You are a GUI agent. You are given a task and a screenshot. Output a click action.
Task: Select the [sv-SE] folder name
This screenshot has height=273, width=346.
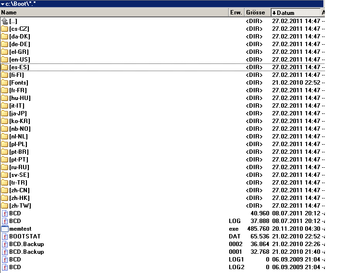[x=19, y=175]
